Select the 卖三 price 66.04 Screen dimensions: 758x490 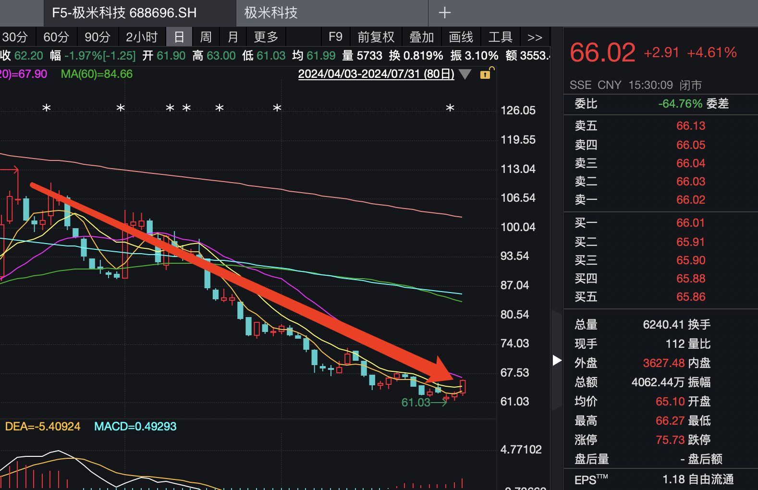[x=691, y=163]
